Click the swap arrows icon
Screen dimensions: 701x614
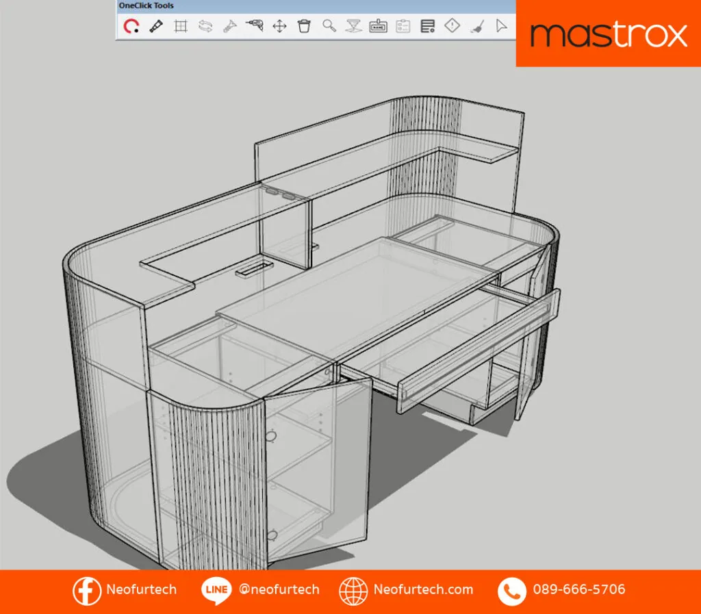[205, 27]
